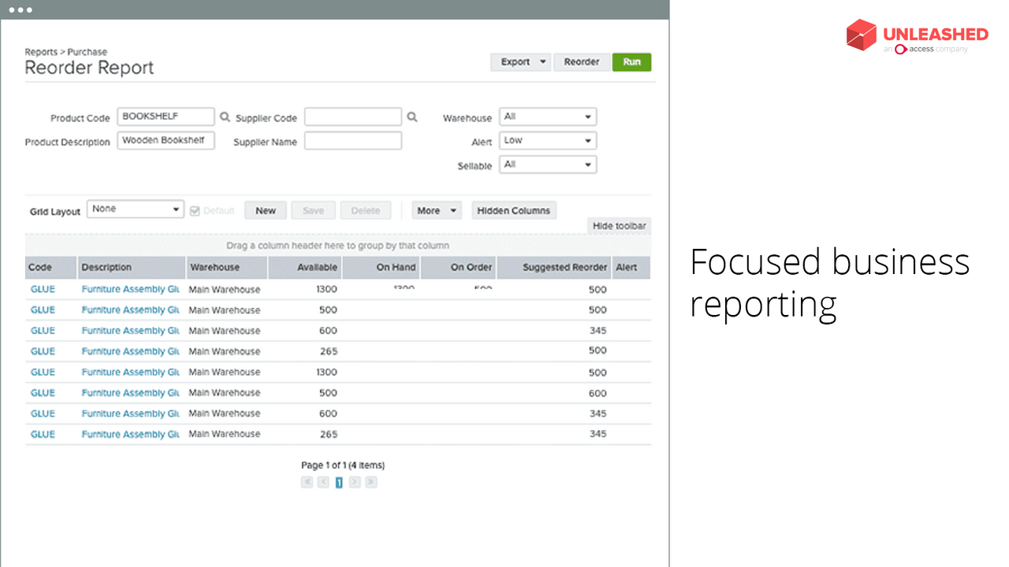The width and height of the screenshot is (1009, 567).
Task: Create a new grid layout with New
Action: coord(266,210)
